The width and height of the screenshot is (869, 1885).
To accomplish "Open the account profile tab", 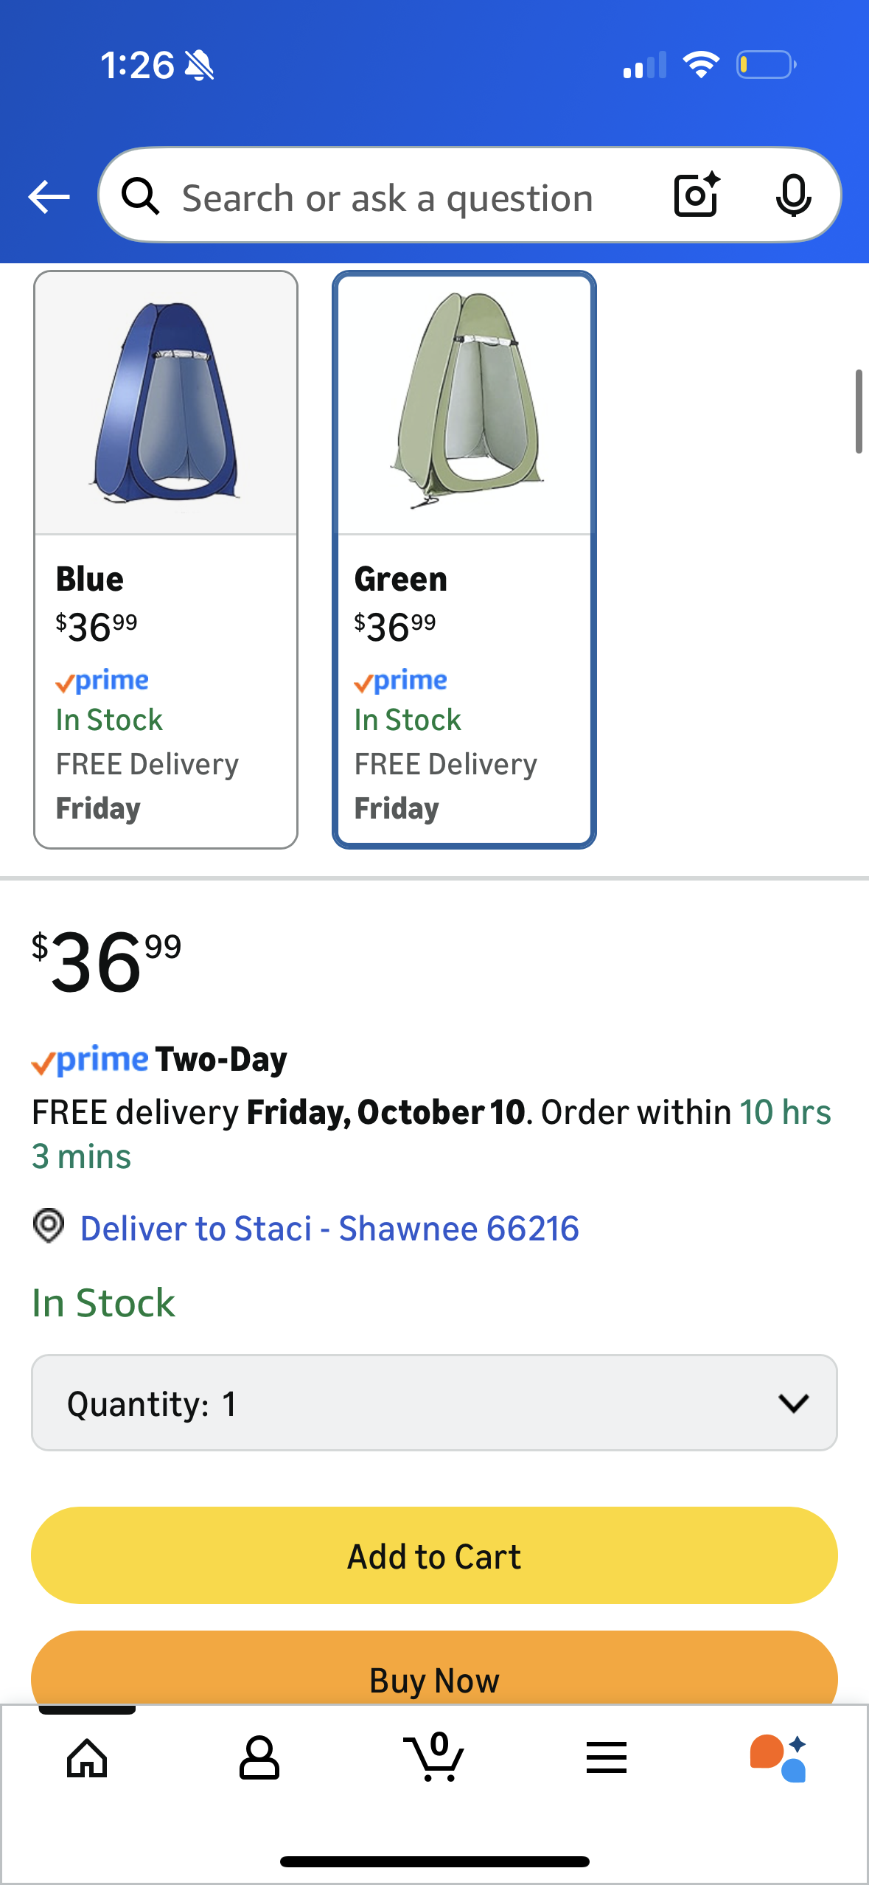I will [259, 1758].
